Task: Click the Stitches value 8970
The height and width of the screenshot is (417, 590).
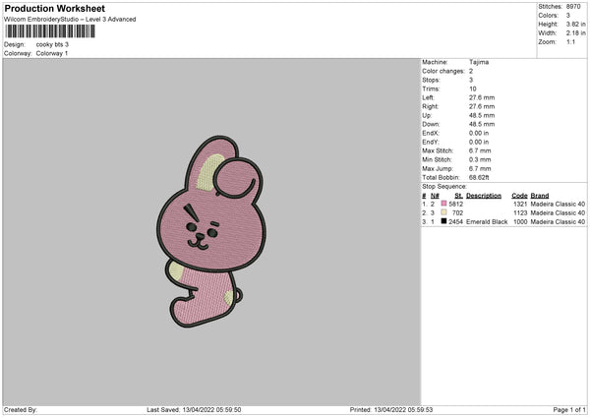Action: coord(573,7)
